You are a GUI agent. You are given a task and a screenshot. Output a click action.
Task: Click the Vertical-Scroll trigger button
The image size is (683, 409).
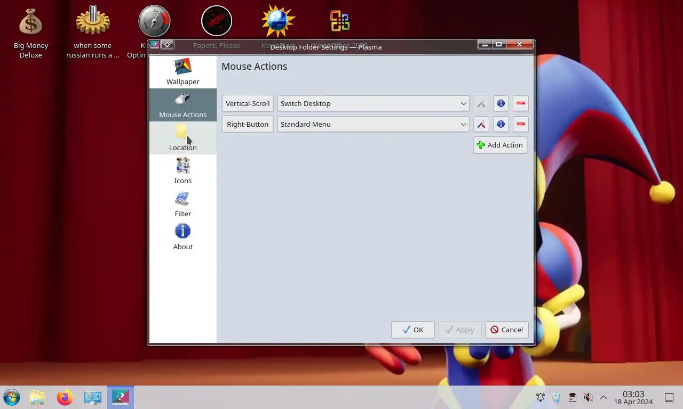(x=248, y=103)
